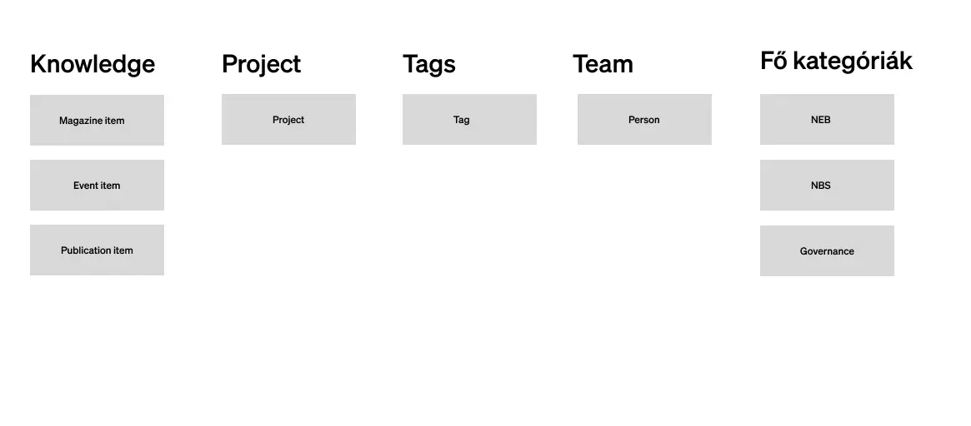Screen dimensions: 971x426
Task: Click the Knowledge heading
Action: click(93, 64)
